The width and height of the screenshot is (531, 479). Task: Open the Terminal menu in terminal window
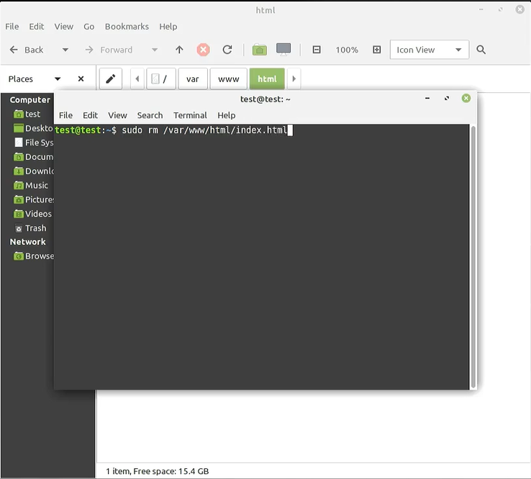190,115
